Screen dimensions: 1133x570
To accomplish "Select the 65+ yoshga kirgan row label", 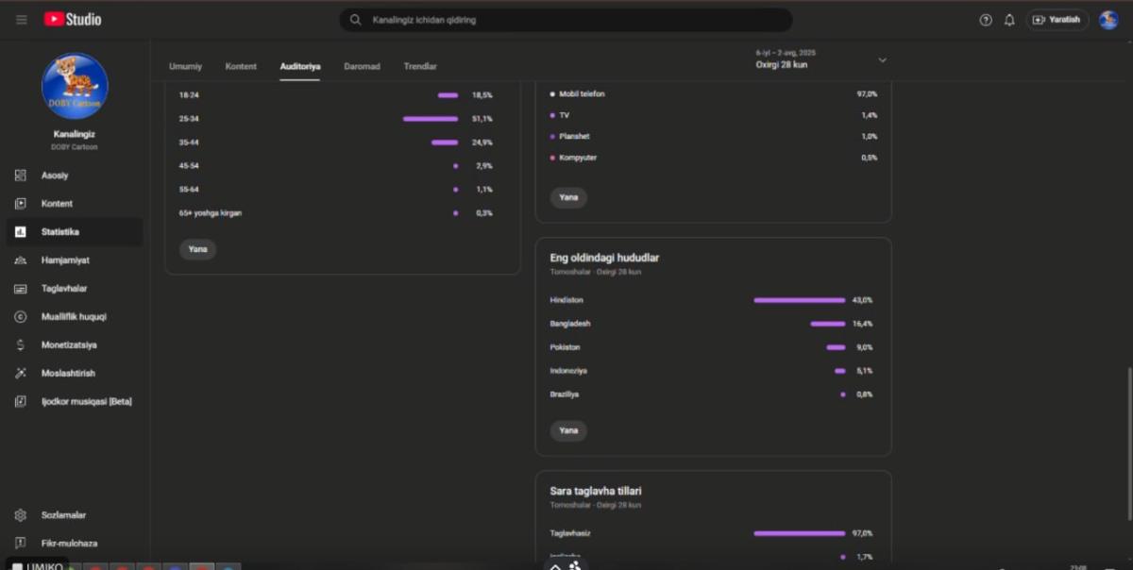I will pyautogui.click(x=211, y=213).
